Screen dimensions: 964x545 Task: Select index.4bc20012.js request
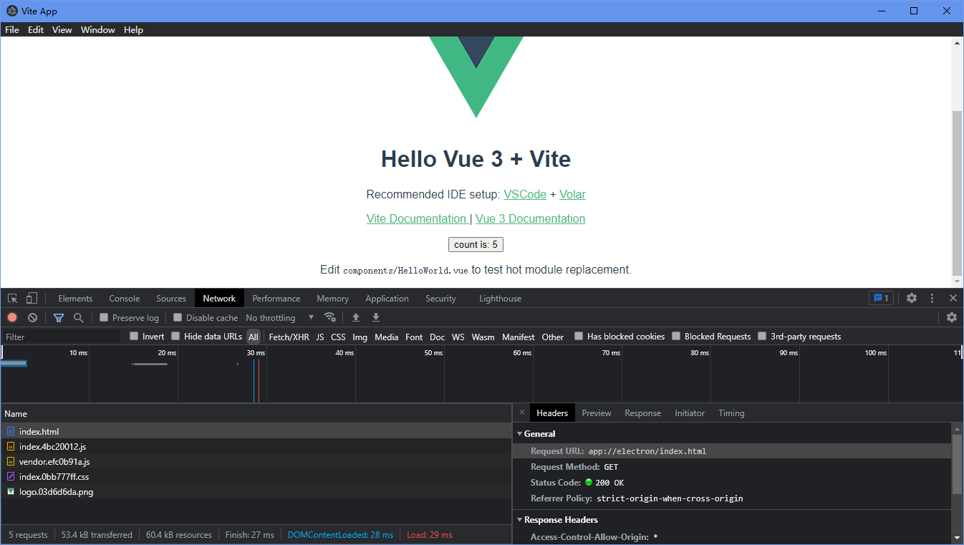[256, 446]
